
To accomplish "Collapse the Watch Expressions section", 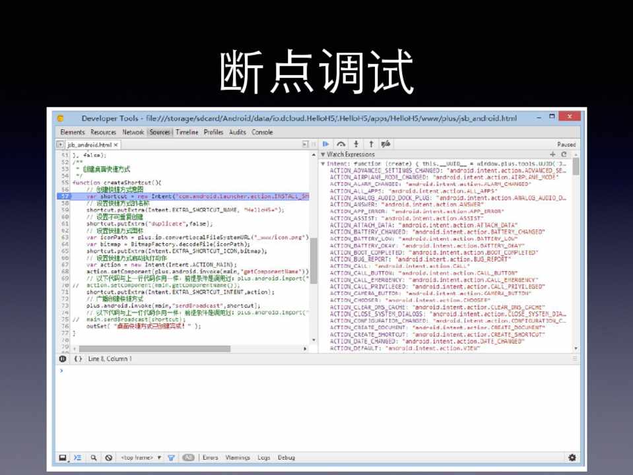I will pos(323,154).
